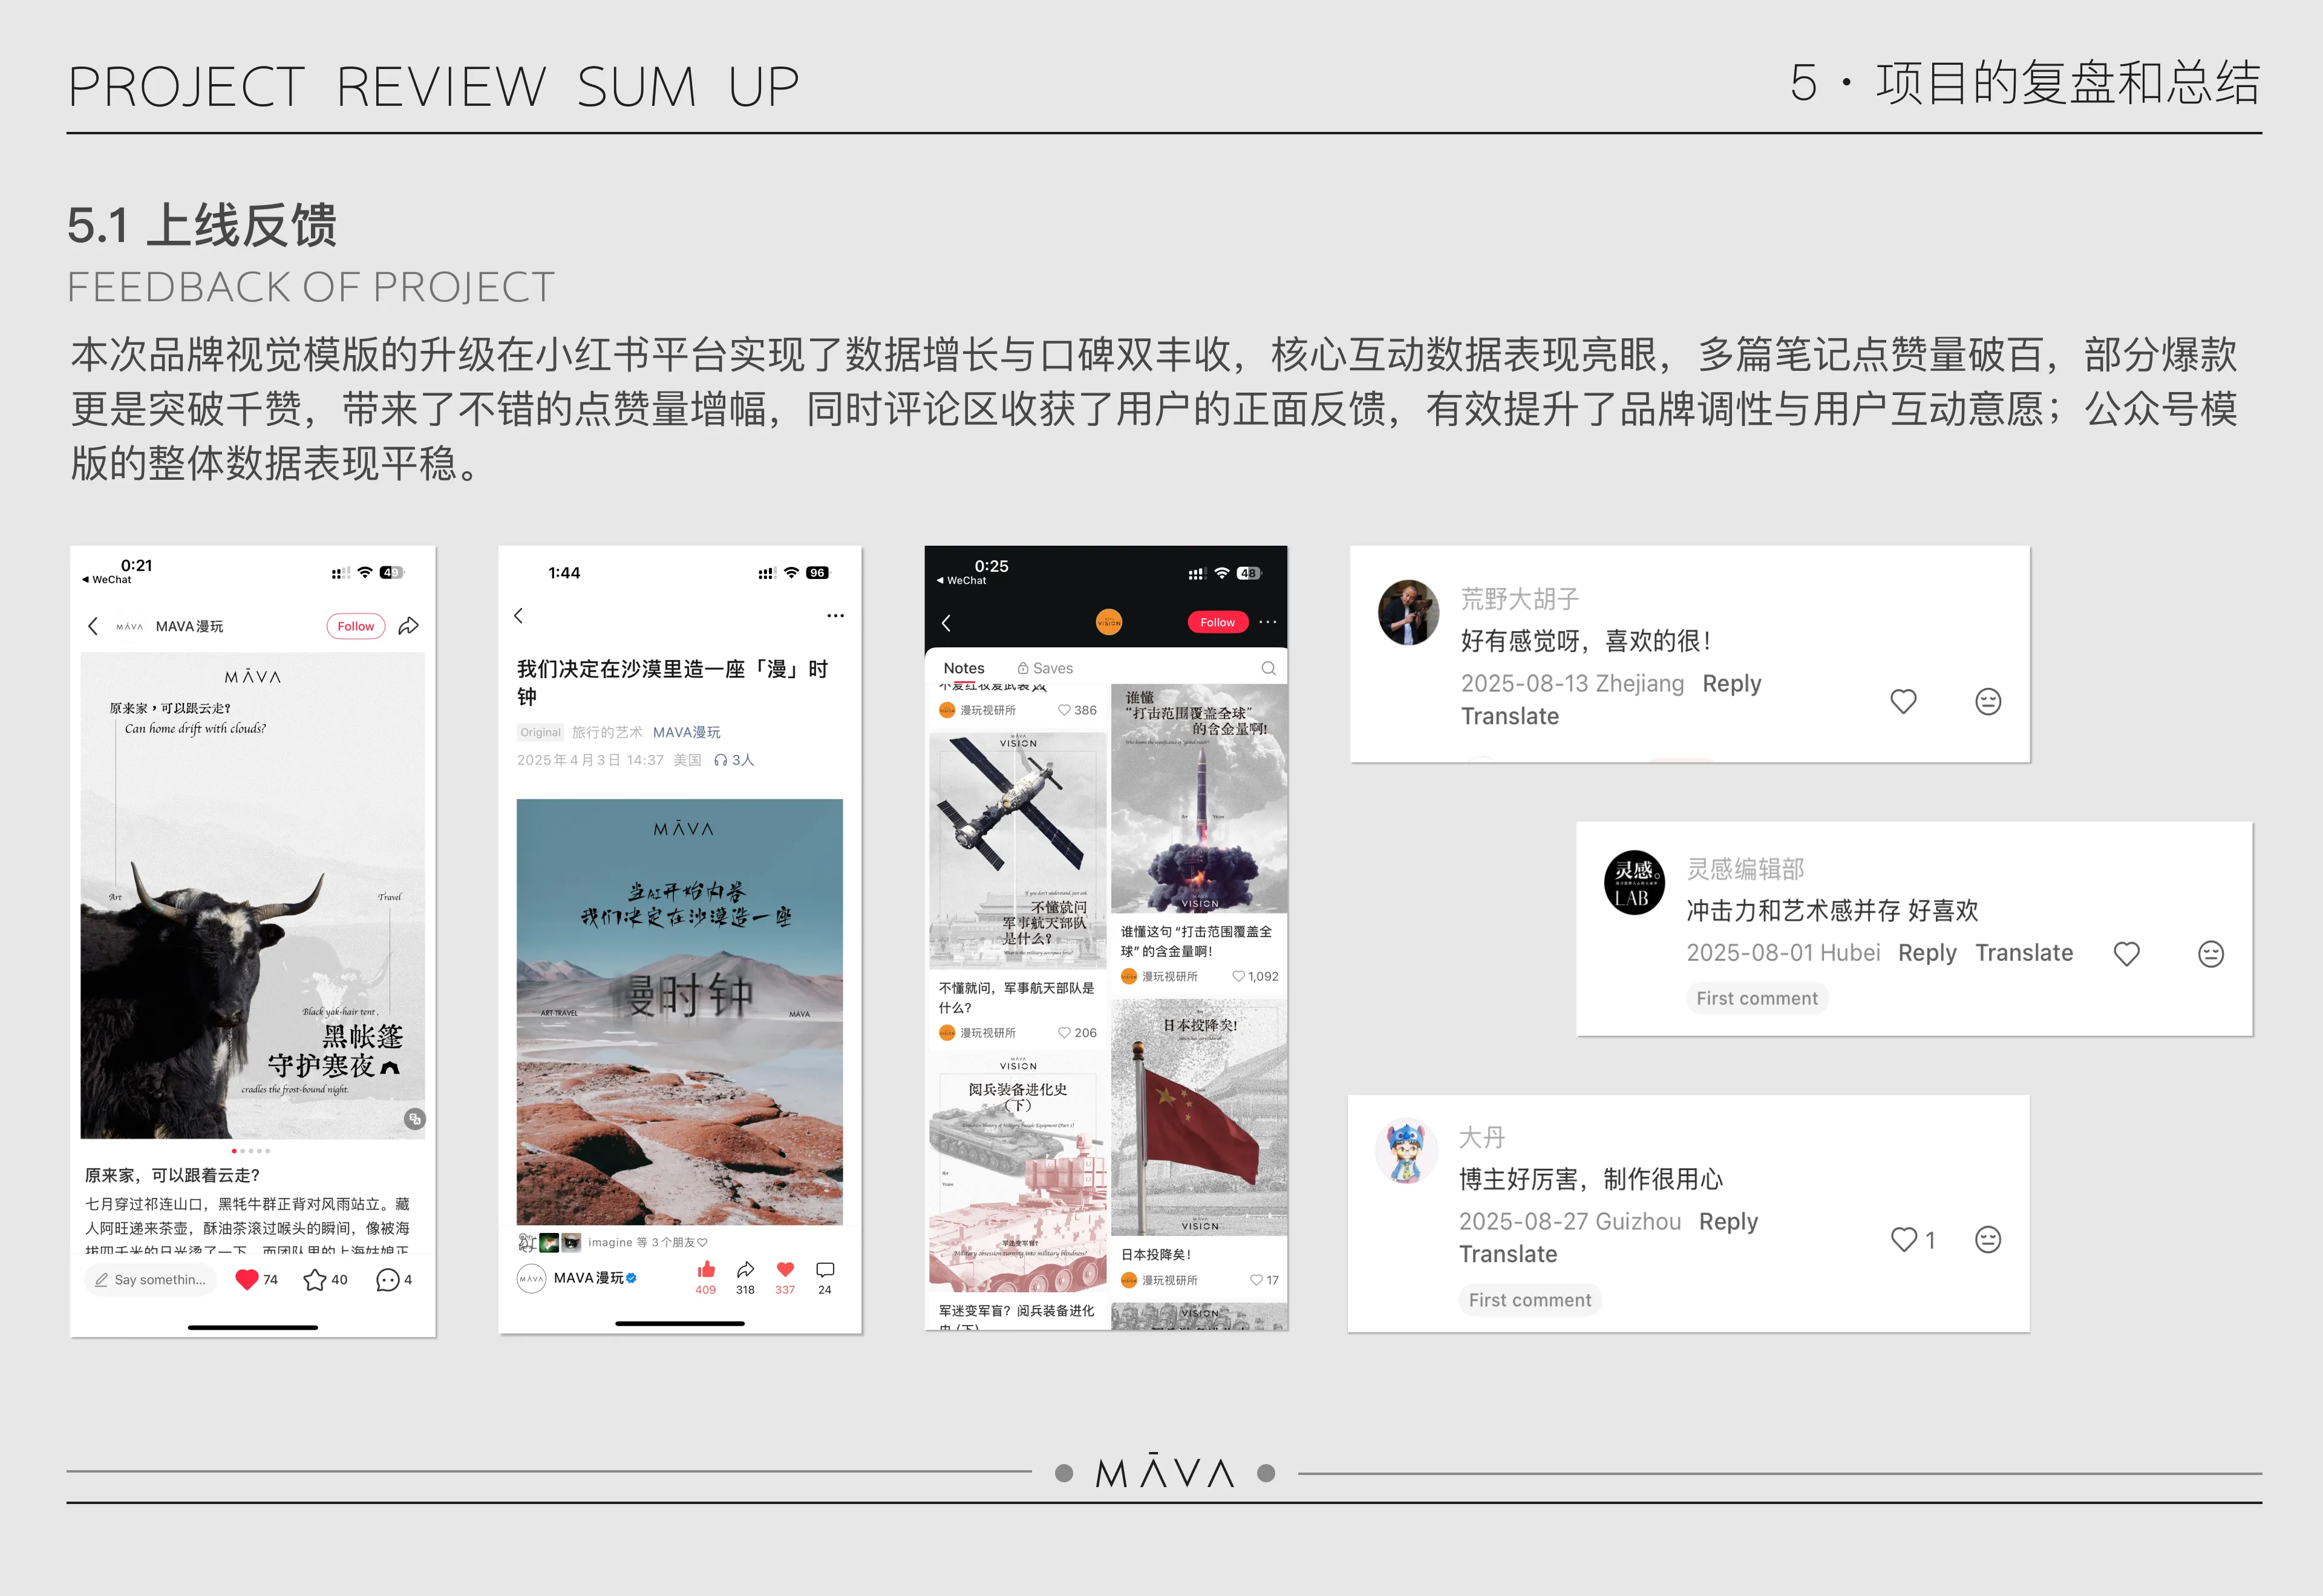Like the 灵感编辑部 comment
The width and height of the screenshot is (2323, 1596).
pos(2126,954)
